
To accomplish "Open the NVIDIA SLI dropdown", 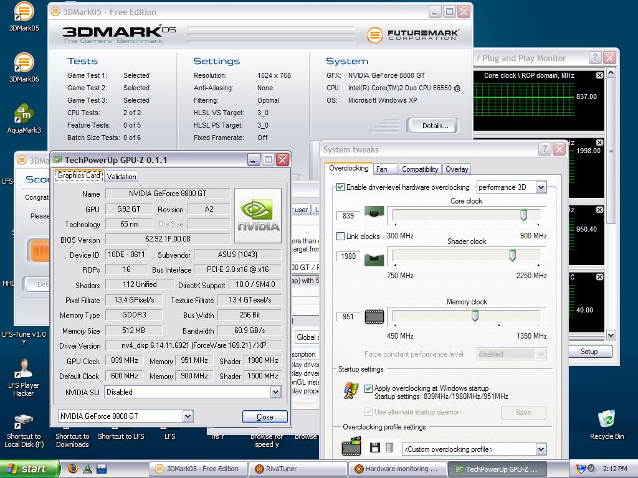I will (275, 392).
